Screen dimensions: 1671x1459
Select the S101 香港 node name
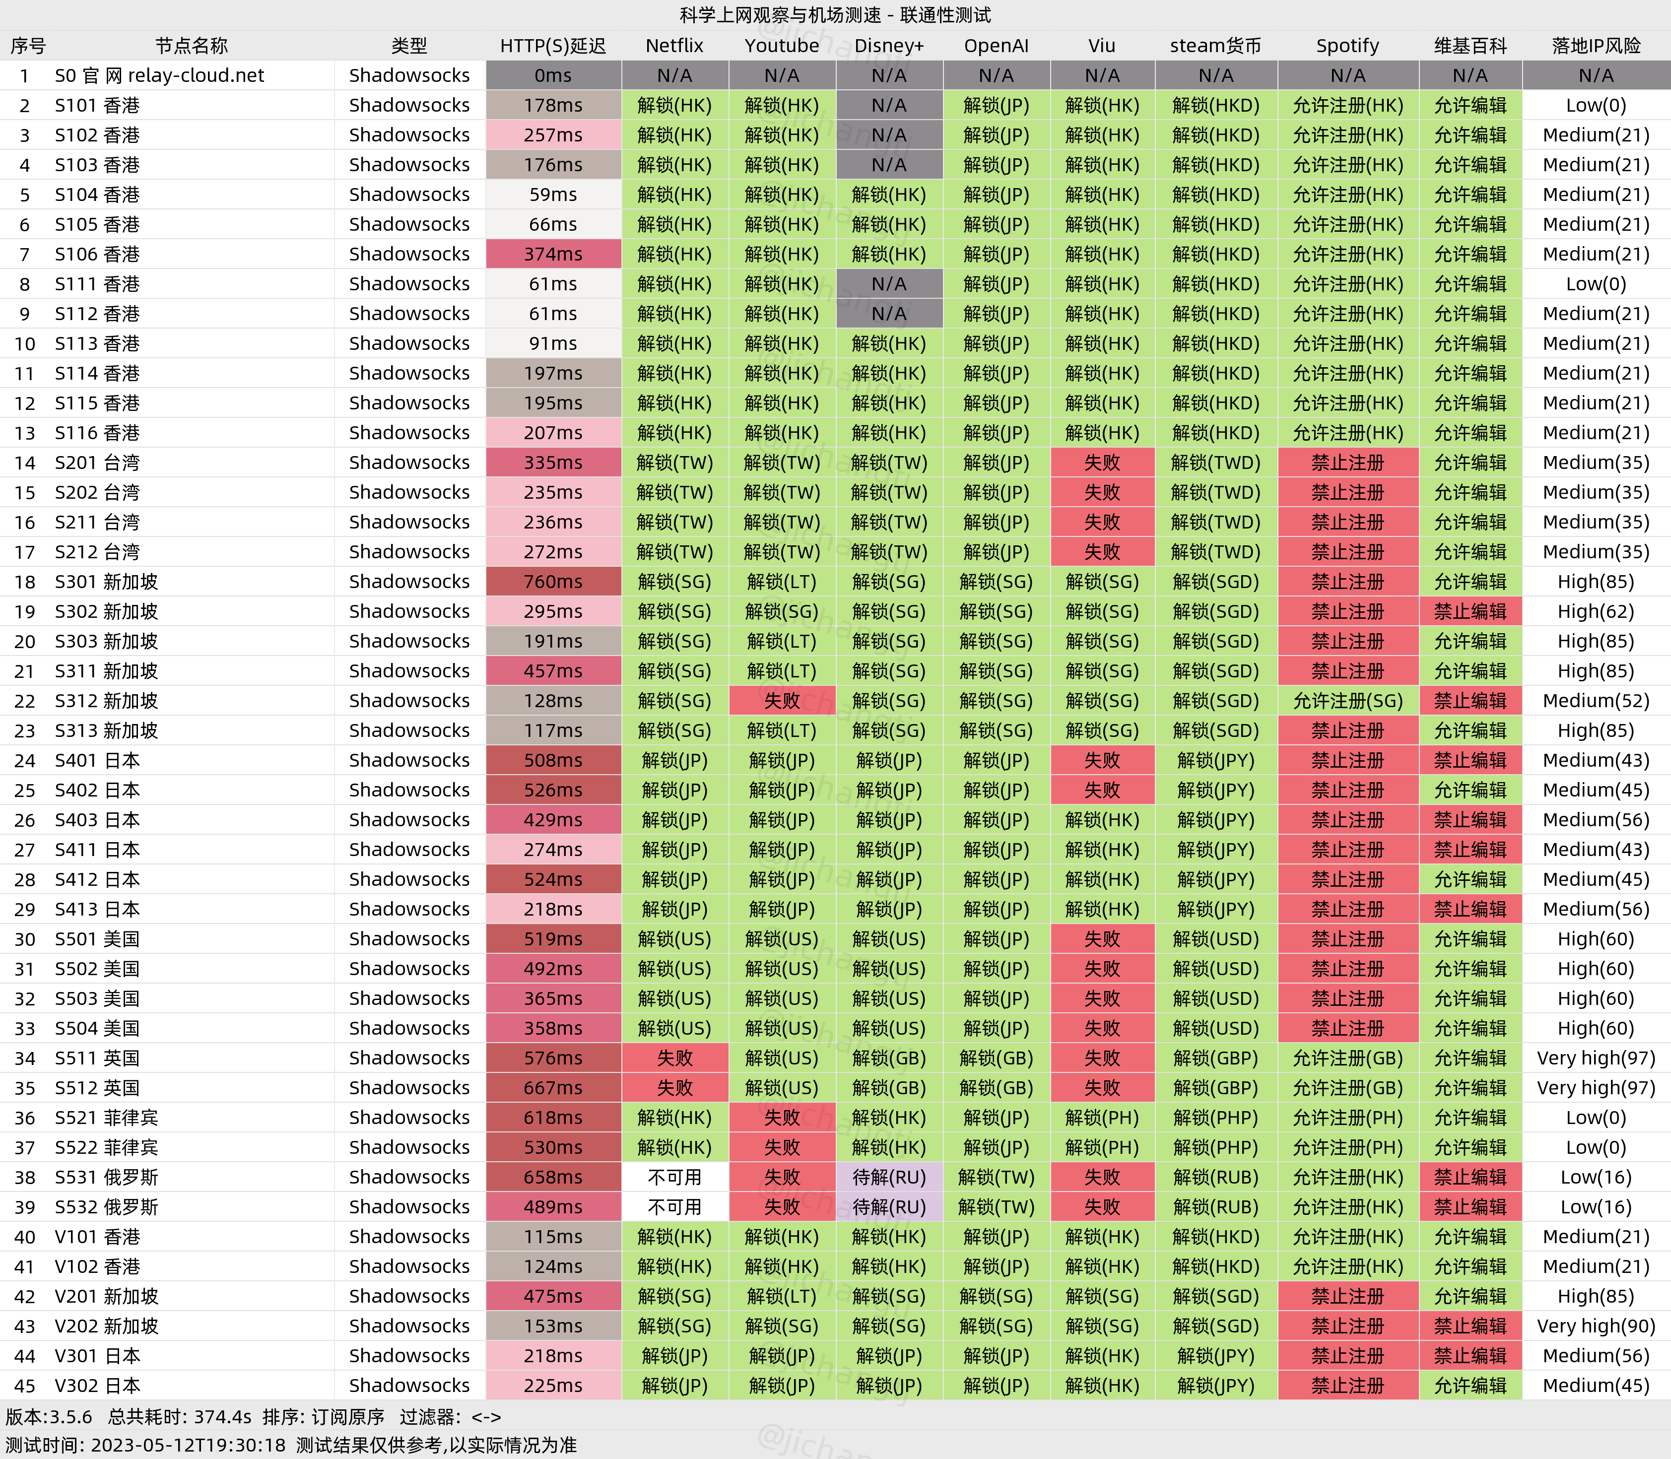(x=97, y=105)
